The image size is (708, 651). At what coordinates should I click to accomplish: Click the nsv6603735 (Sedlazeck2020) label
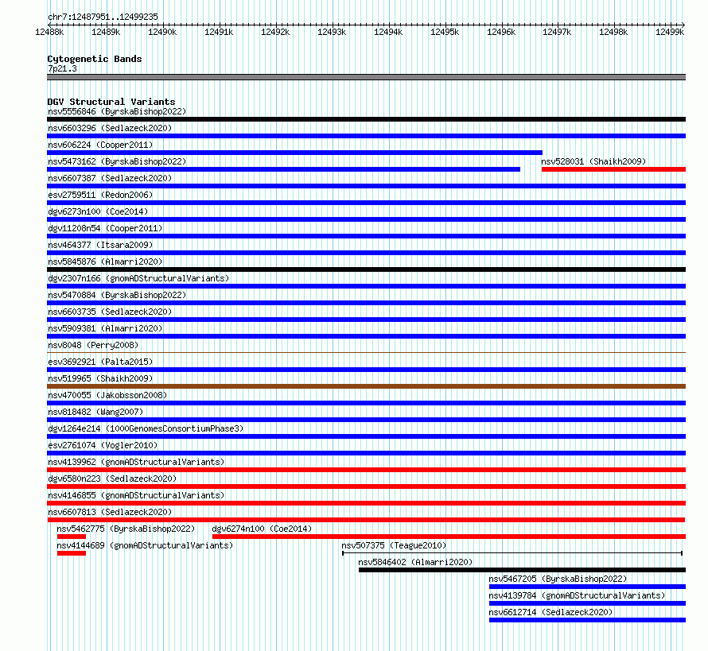click(110, 312)
